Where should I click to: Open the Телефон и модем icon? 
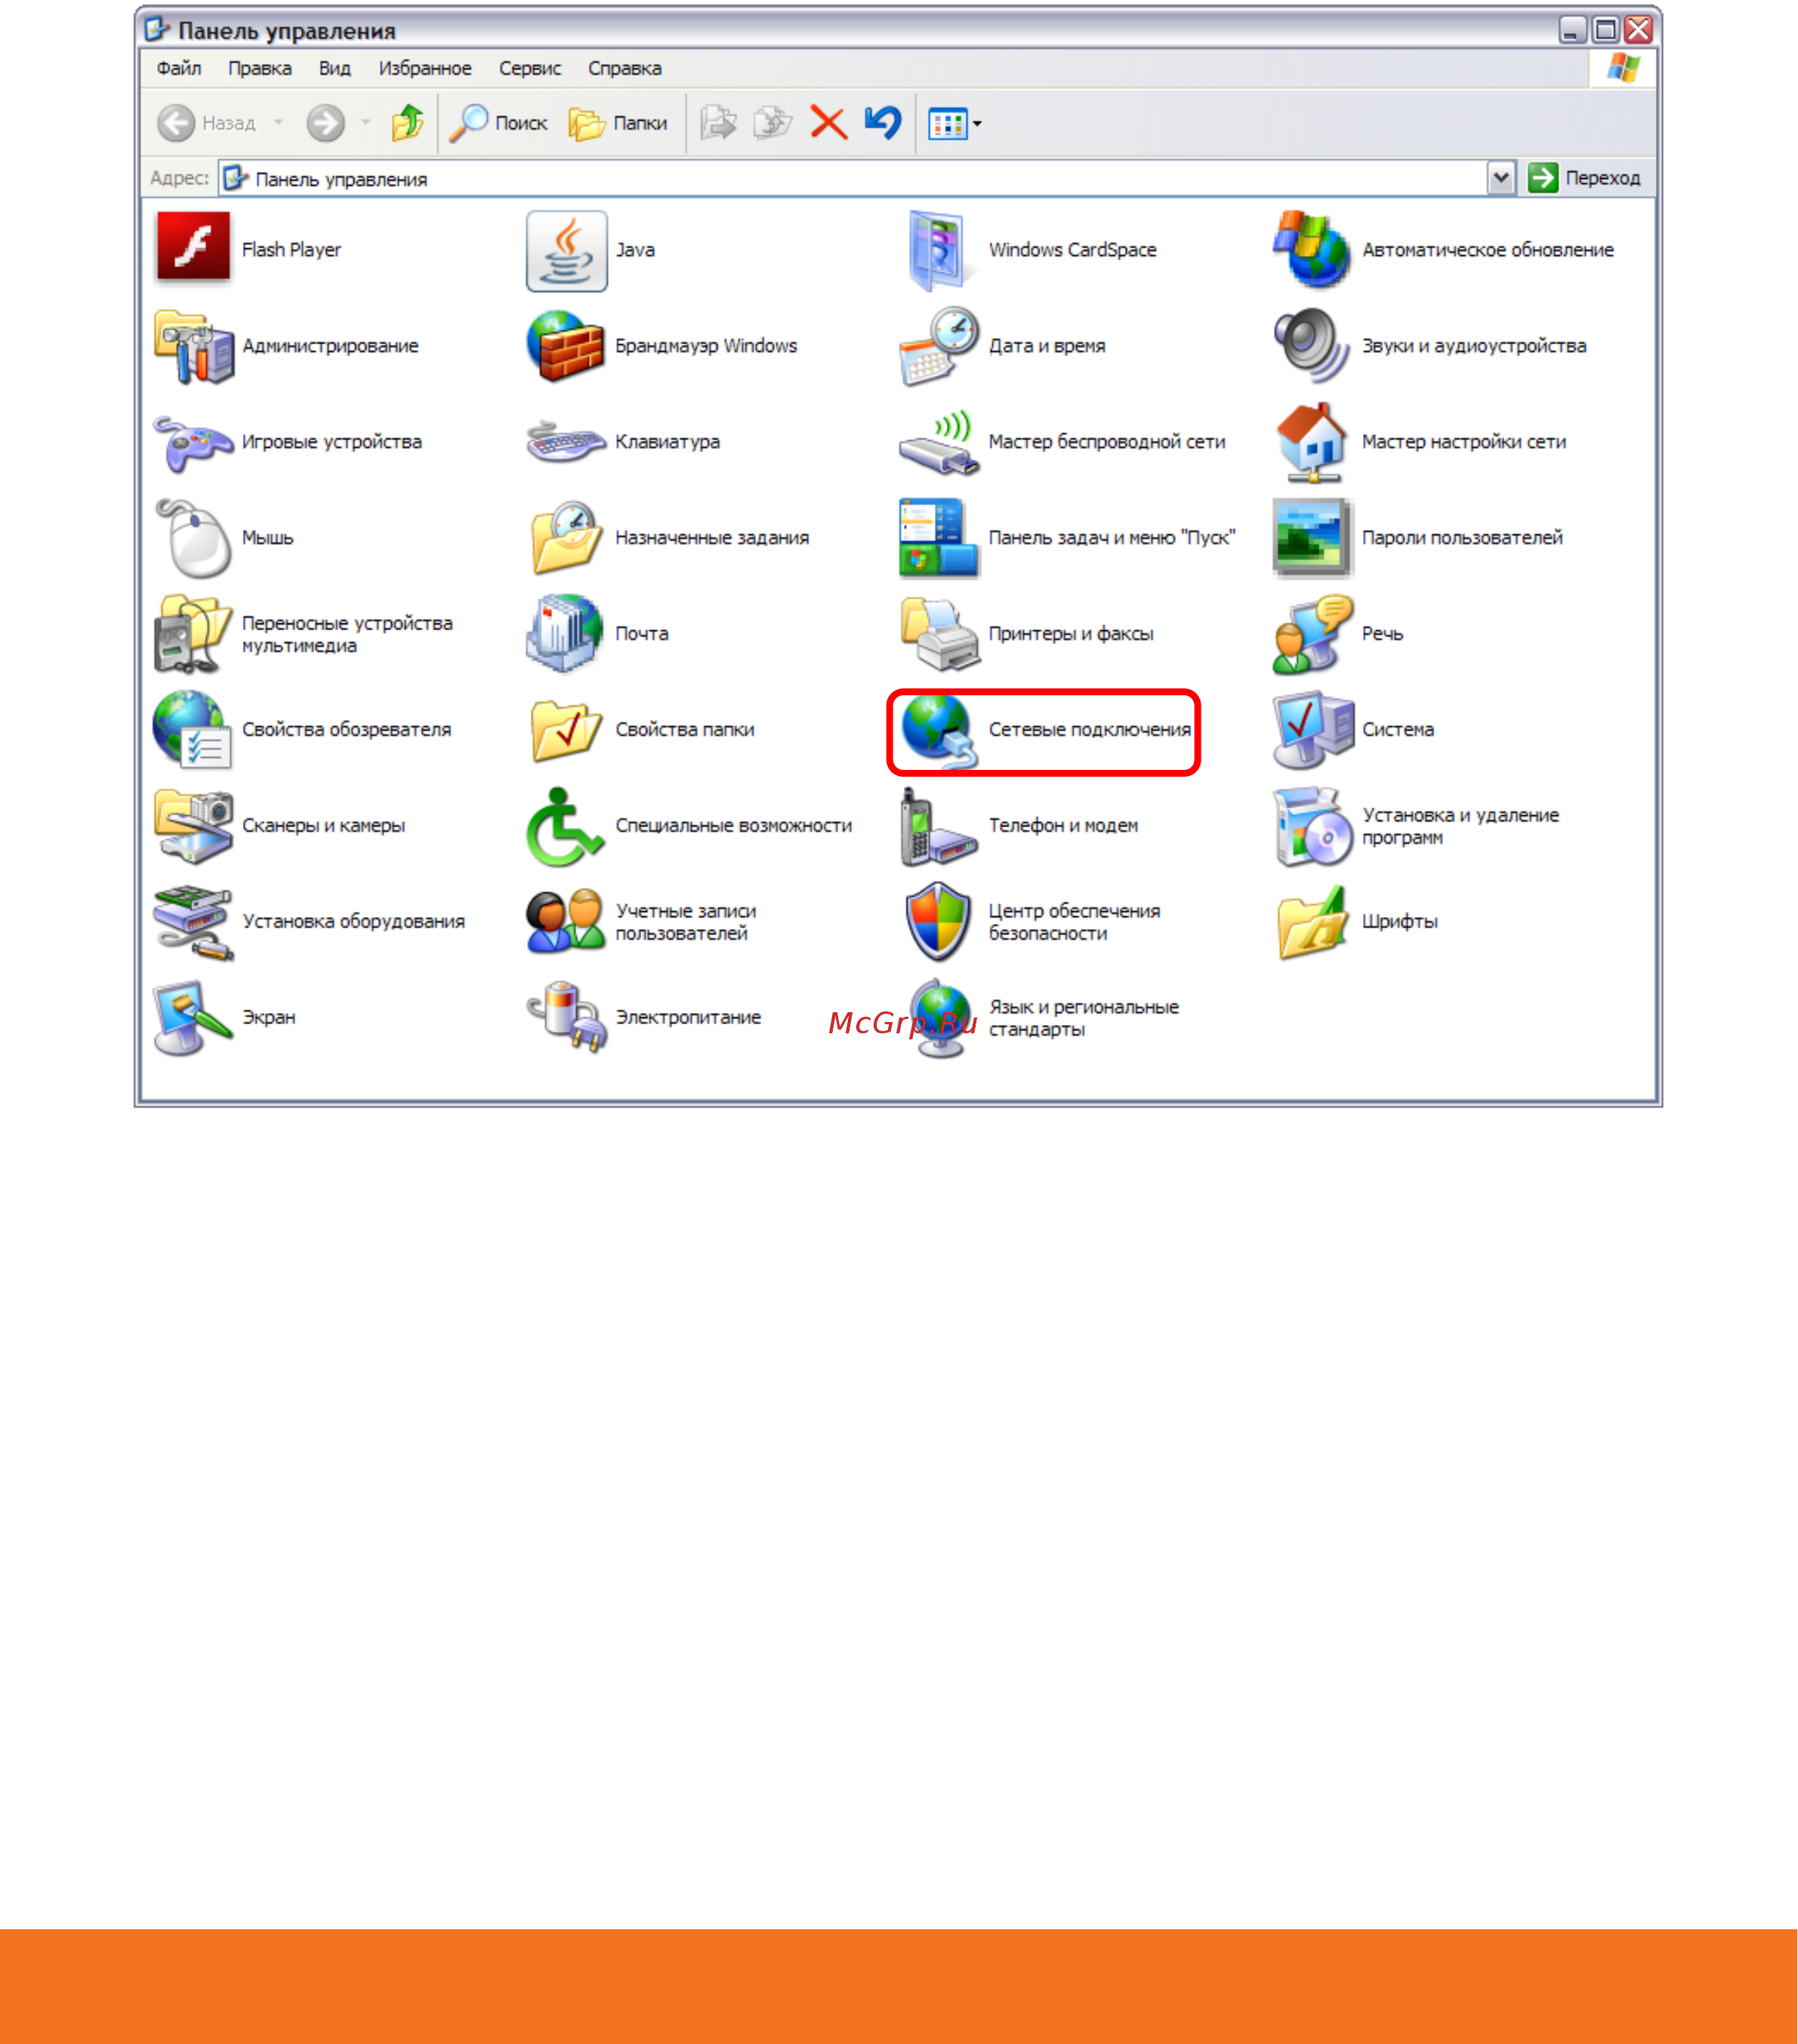939,826
